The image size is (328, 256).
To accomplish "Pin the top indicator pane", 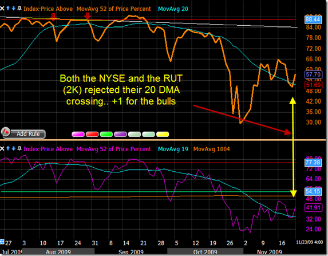I will 19,9.
